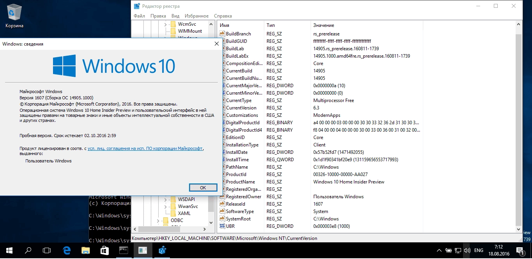
Task: Open File Explorer from the taskbar
Action: (85, 250)
